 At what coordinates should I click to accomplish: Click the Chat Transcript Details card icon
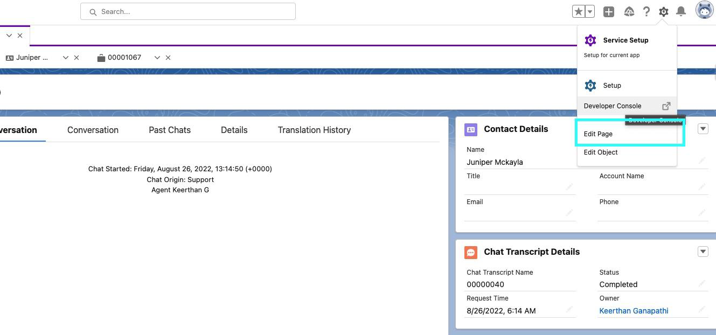[471, 252]
